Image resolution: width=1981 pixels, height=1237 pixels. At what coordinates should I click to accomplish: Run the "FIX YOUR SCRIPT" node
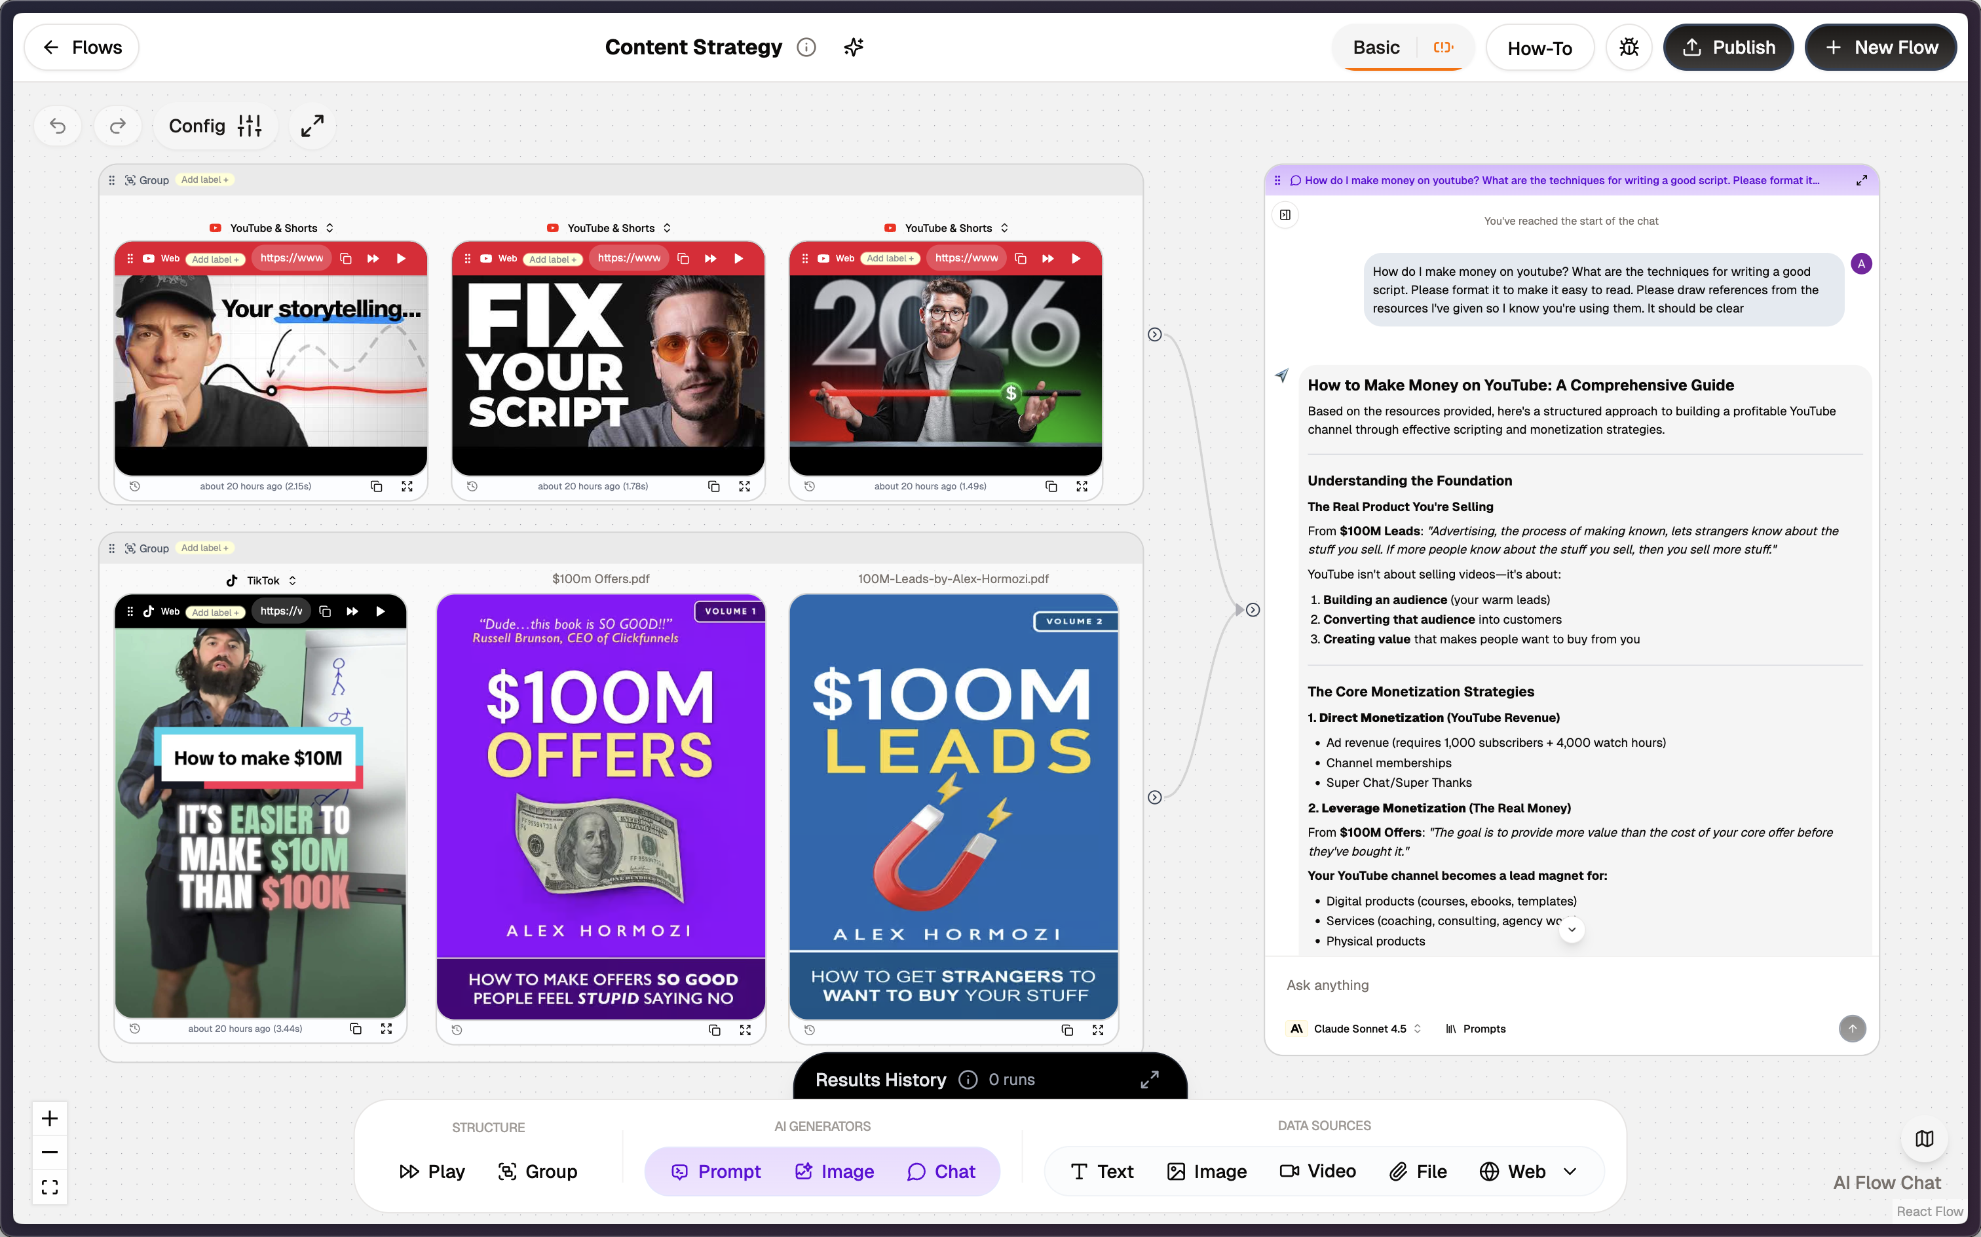tap(738, 257)
